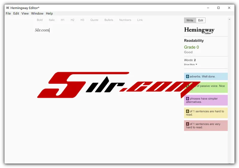
Task: Click the purple simpler alternatives card
Action: [206, 100]
